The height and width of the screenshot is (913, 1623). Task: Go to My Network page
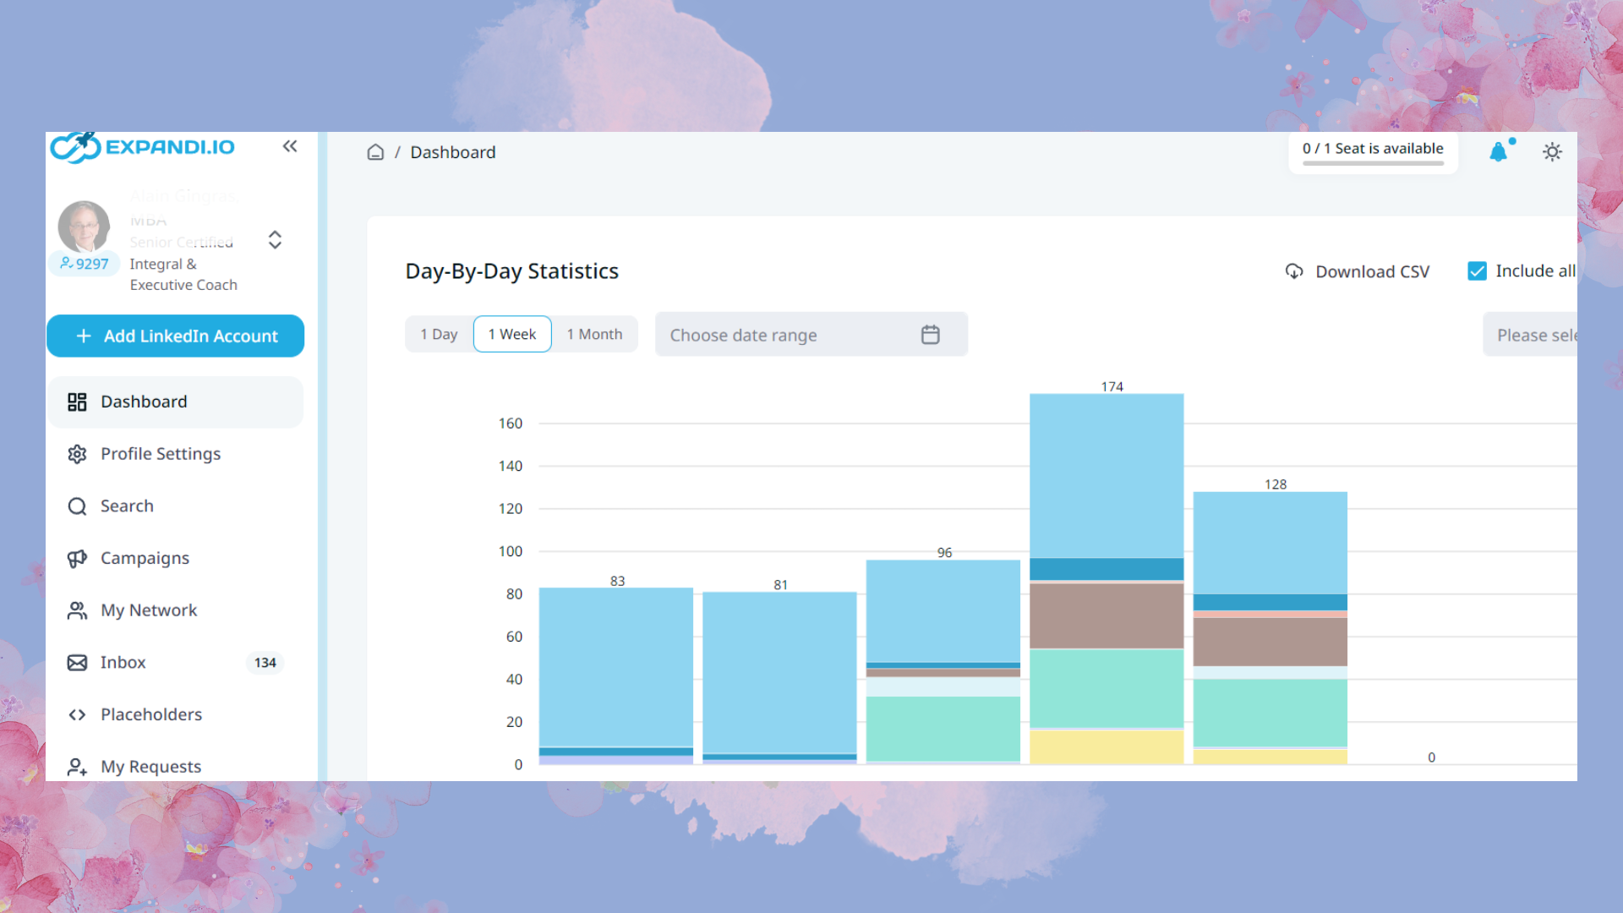point(149,610)
